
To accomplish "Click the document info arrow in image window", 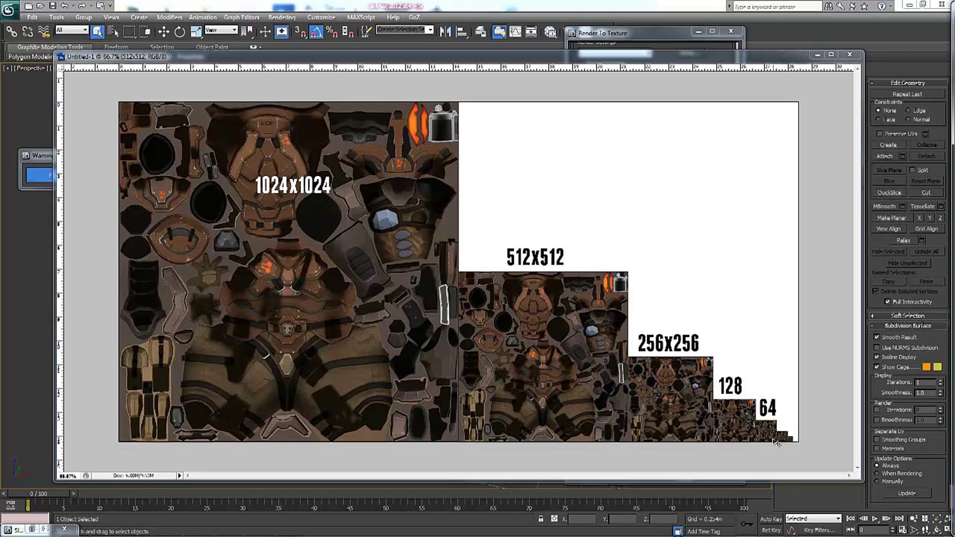I will [x=179, y=475].
